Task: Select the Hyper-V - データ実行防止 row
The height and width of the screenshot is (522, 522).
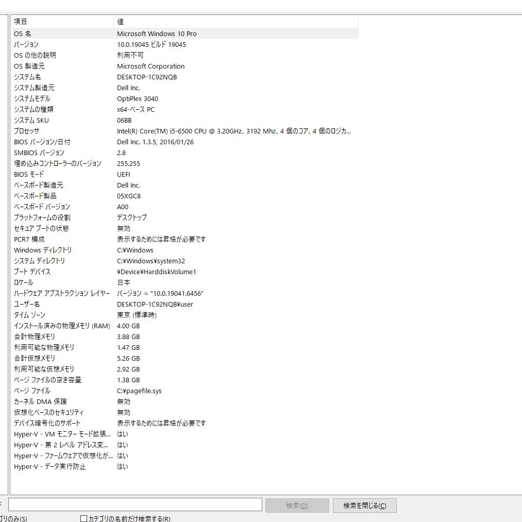Action: coord(62,466)
